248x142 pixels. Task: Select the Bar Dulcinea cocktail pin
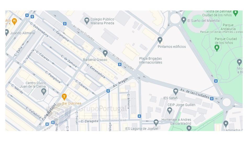click(x=64, y=97)
